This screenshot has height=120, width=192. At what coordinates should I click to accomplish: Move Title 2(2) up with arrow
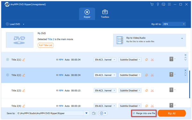(186, 73)
